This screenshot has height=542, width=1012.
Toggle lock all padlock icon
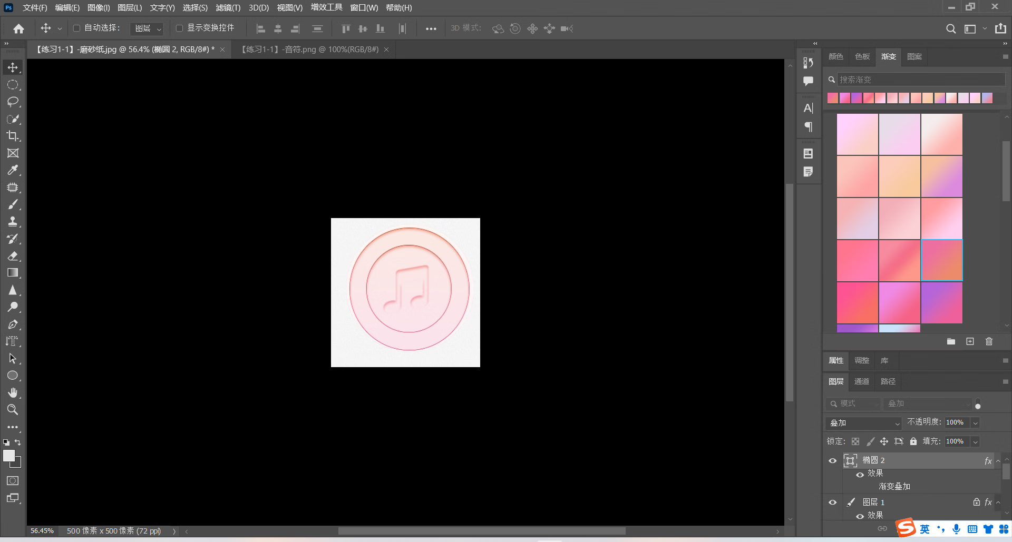[913, 441]
